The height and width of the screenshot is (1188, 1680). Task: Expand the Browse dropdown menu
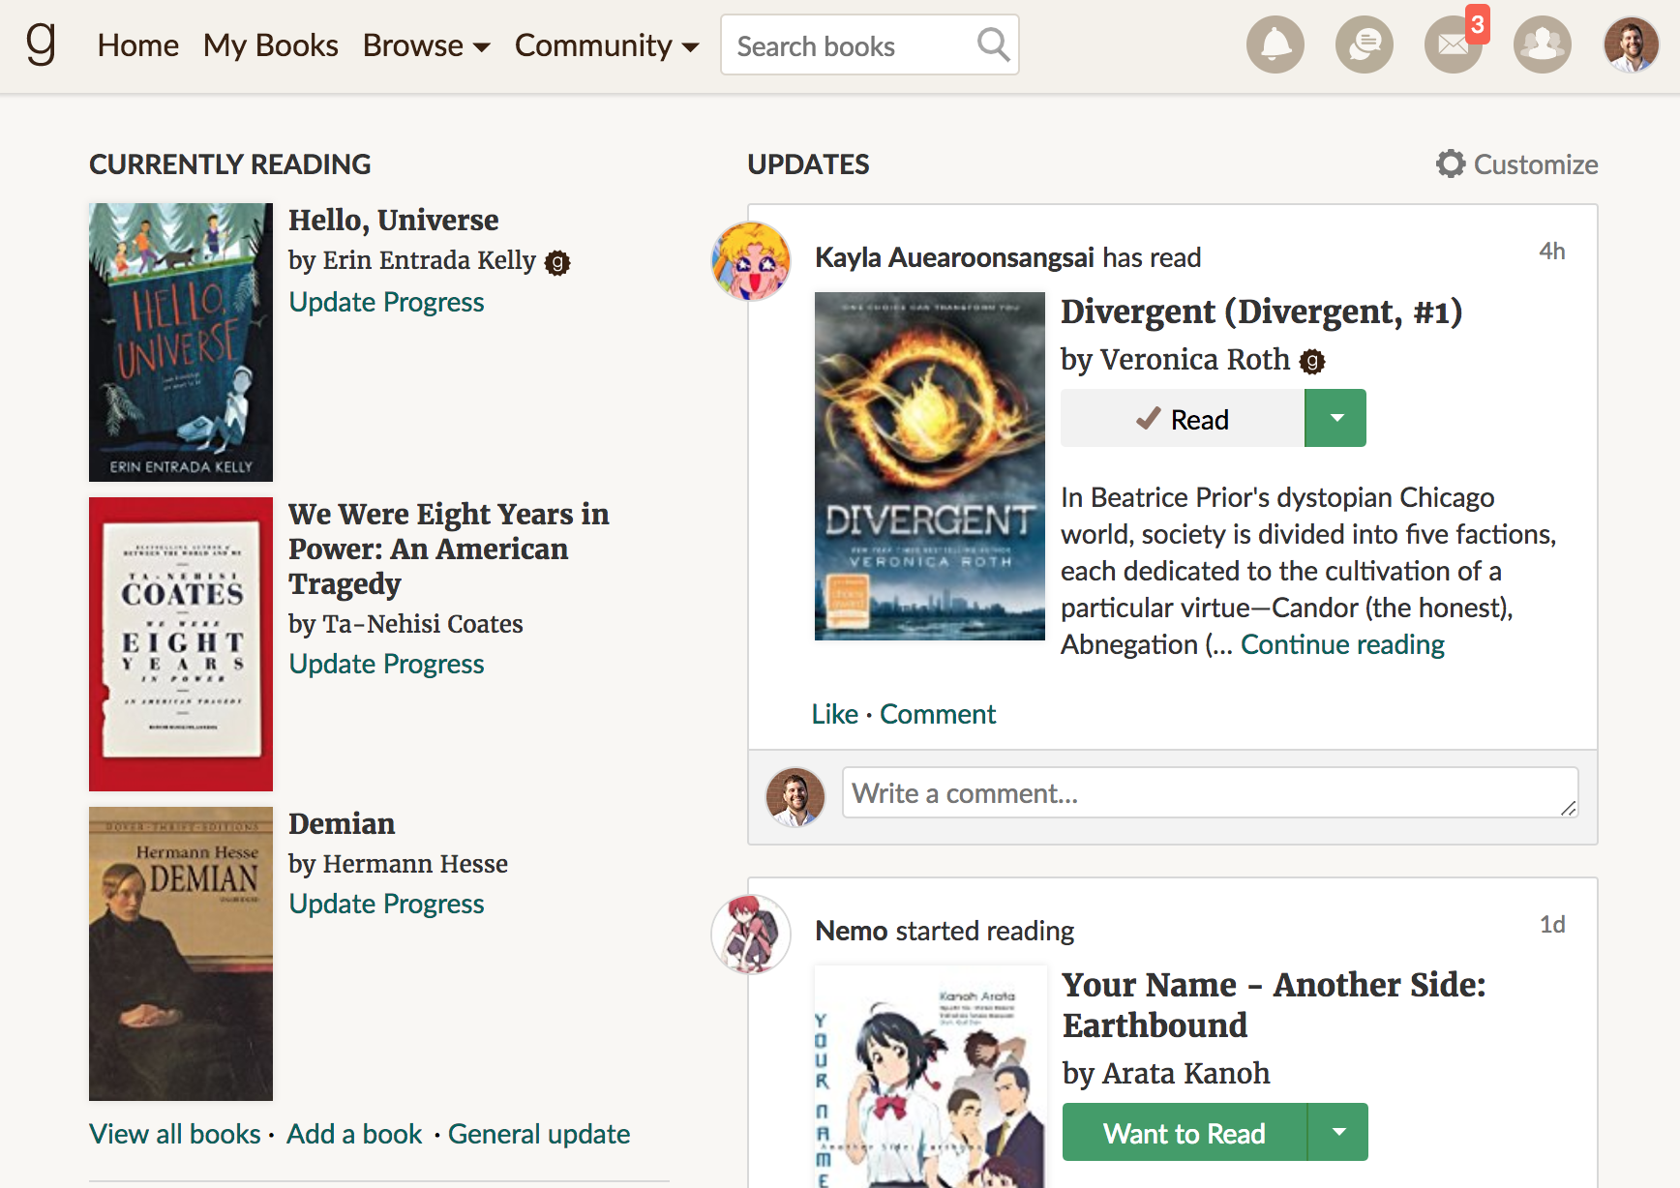(426, 45)
